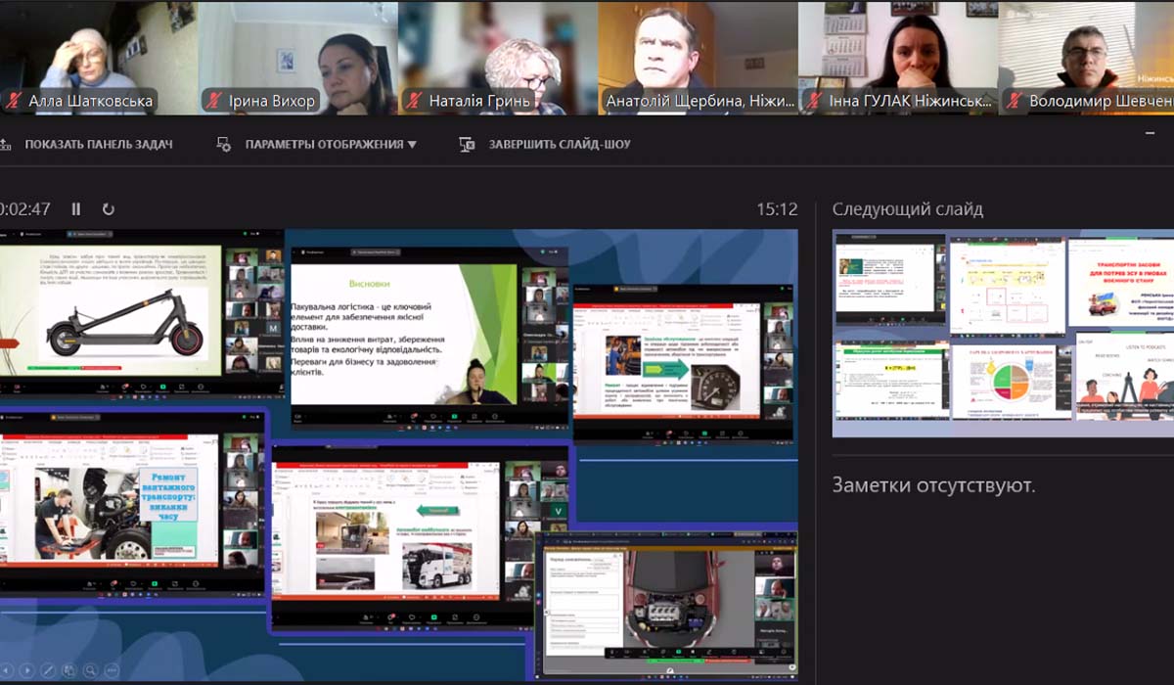The height and width of the screenshot is (685, 1174).
Task: Open the pen and laser pointer tools
Action: (x=49, y=670)
